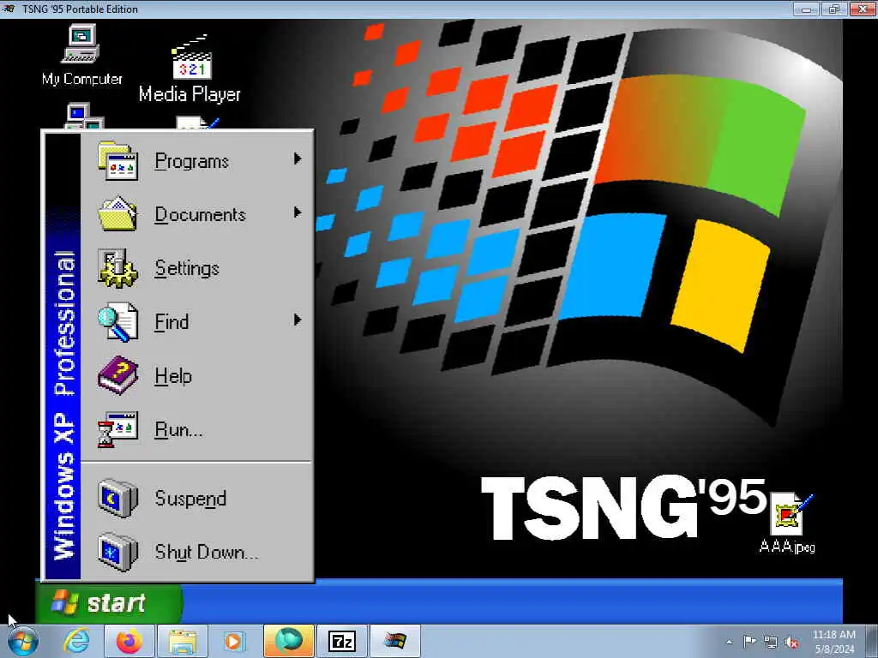Viewport: 878px width, 658px height.
Task: Click the partly hidden desktop icon under My Computer
Action: 83,116
